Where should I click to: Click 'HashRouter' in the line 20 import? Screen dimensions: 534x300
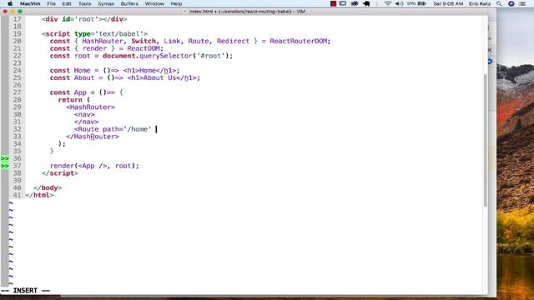103,41
